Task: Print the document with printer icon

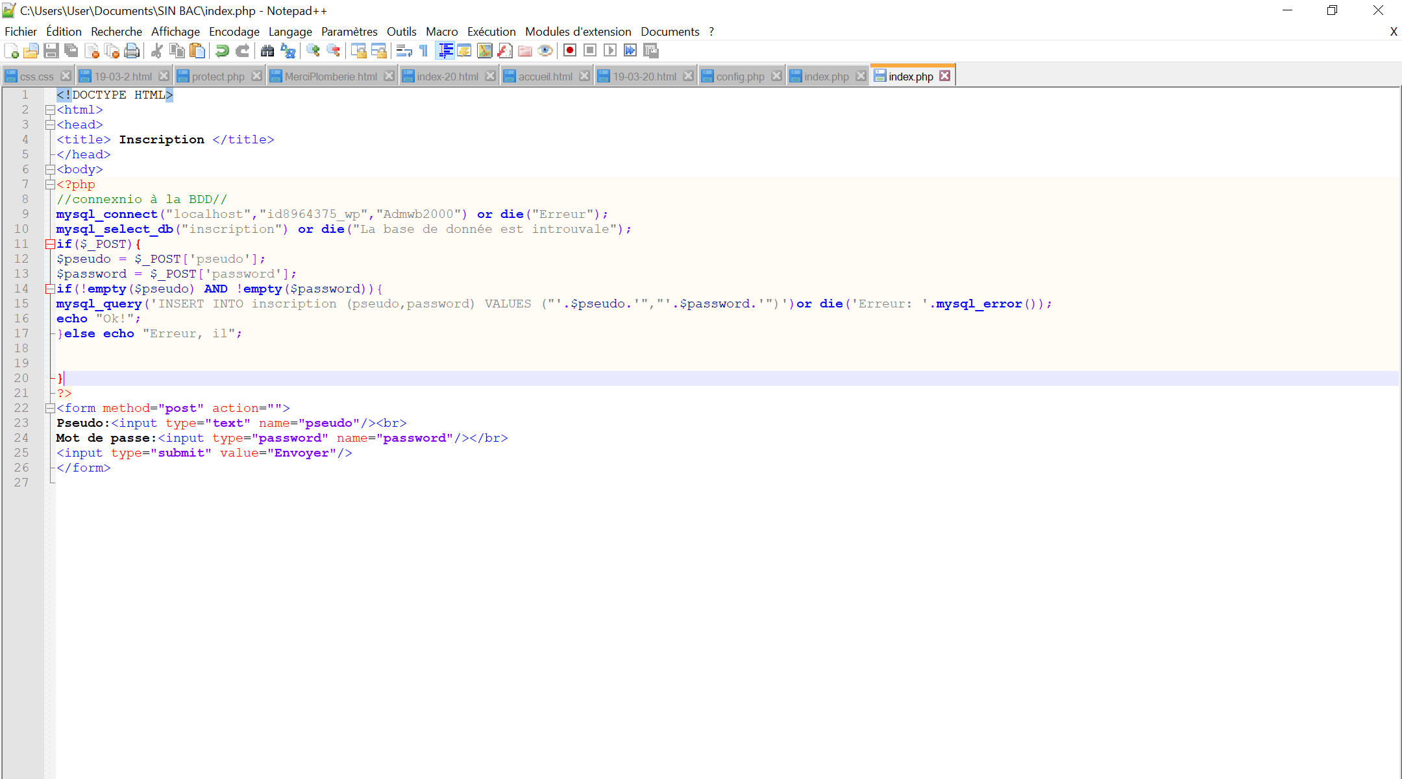Action: click(132, 51)
